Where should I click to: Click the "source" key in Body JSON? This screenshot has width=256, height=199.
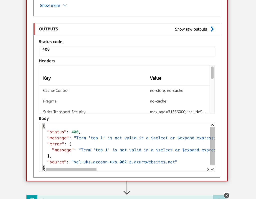pos(57,162)
